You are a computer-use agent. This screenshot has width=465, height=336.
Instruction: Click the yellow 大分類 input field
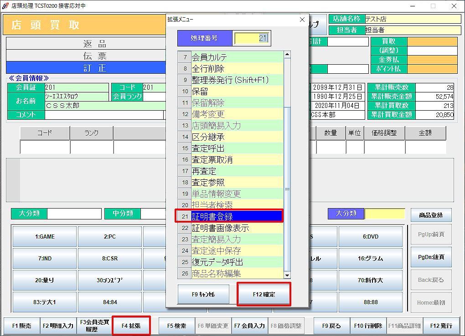(384, 214)
